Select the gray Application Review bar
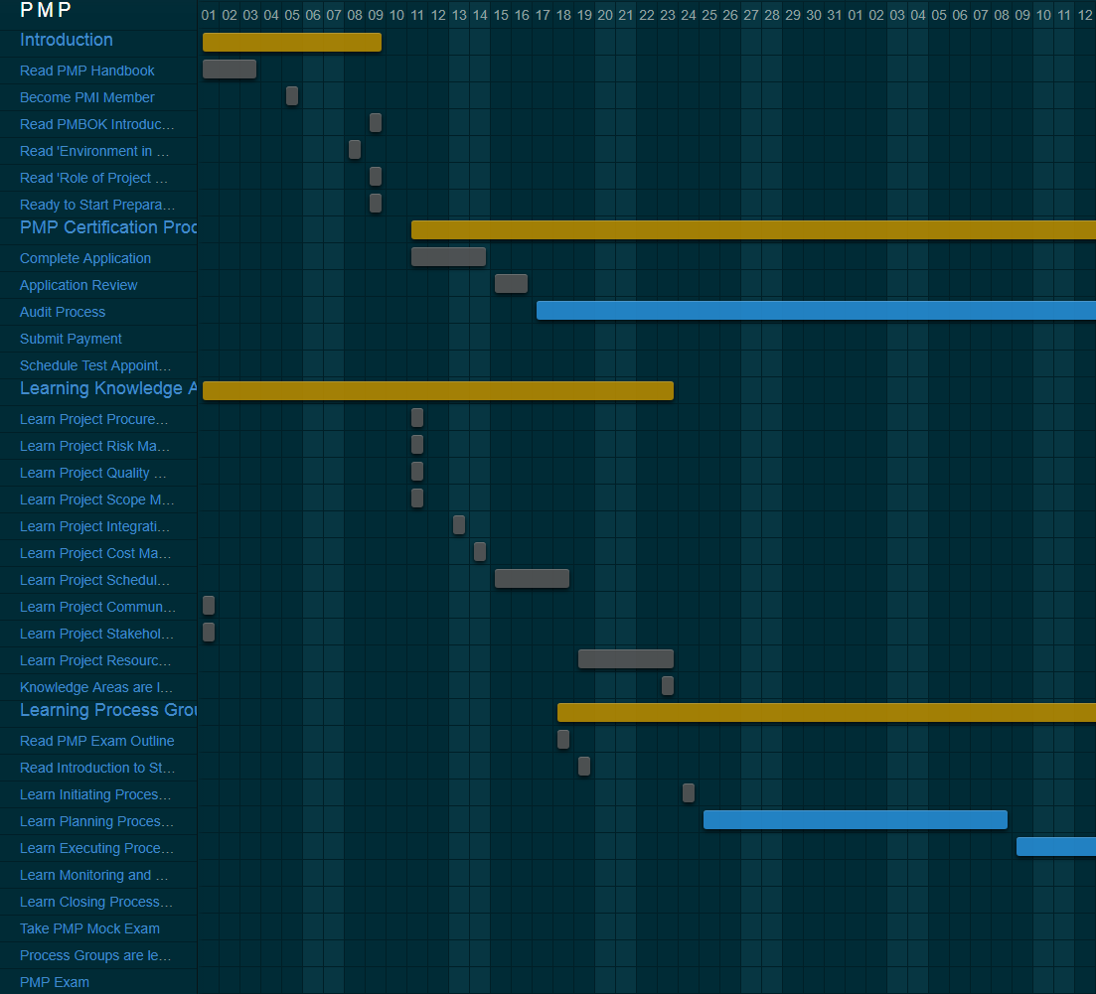This screenshot has width=1096, height=994. [x=511, y=284]
